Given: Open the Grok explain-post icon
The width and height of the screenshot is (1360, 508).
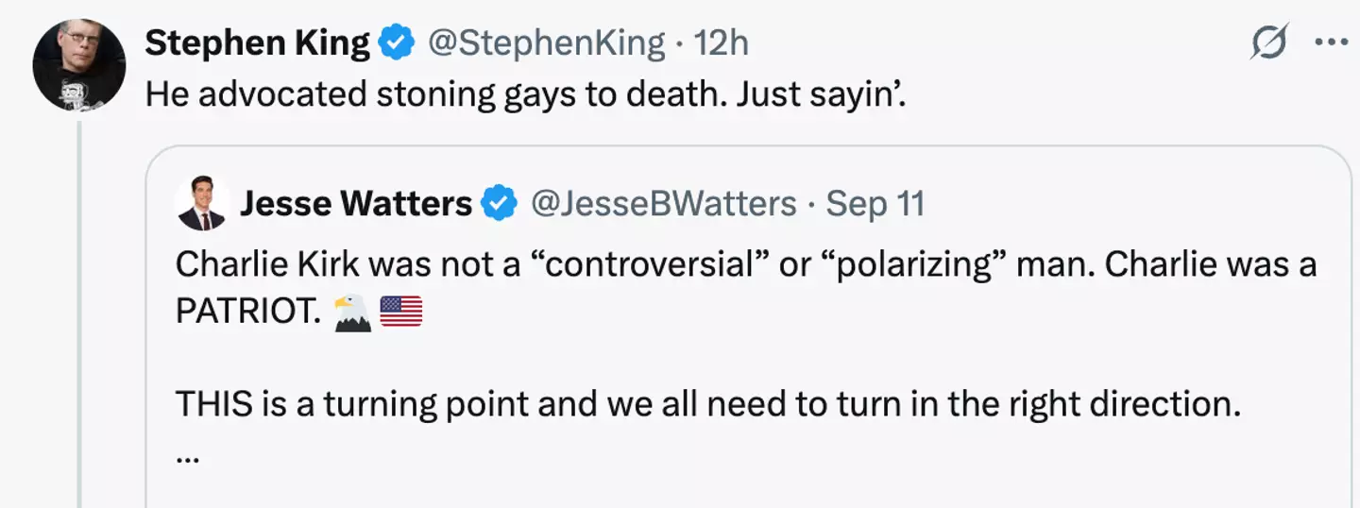Looking at the screenshot, I should coord(1268,43).
